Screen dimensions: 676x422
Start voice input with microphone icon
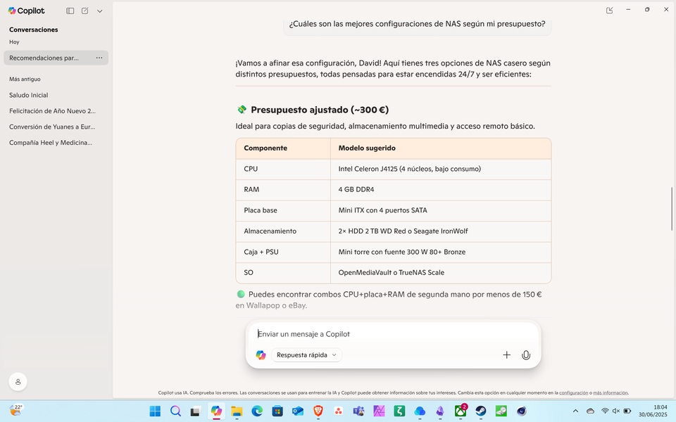[x=525, y=354]
